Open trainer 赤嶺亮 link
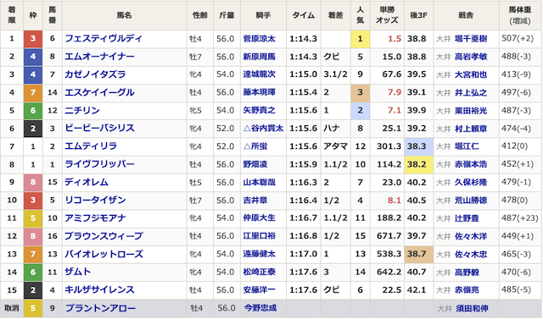The image size is (543, 319). (x=467, y=290)
